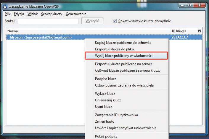The height and width of the screenshot is (139, 209).
Task: Toggle Pokaż wszystkie klucze domyślnie checkbox
Action: (115, 21)
